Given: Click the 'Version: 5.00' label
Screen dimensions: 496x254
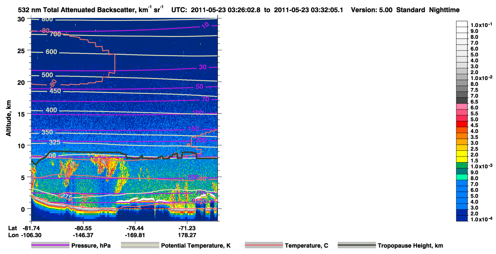Looking at the screenshot, I should click(371, 10).
